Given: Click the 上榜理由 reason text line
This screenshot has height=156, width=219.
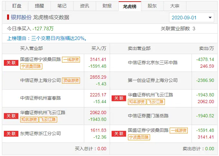Looking at the screenshot, I should [x=47, y=38].
